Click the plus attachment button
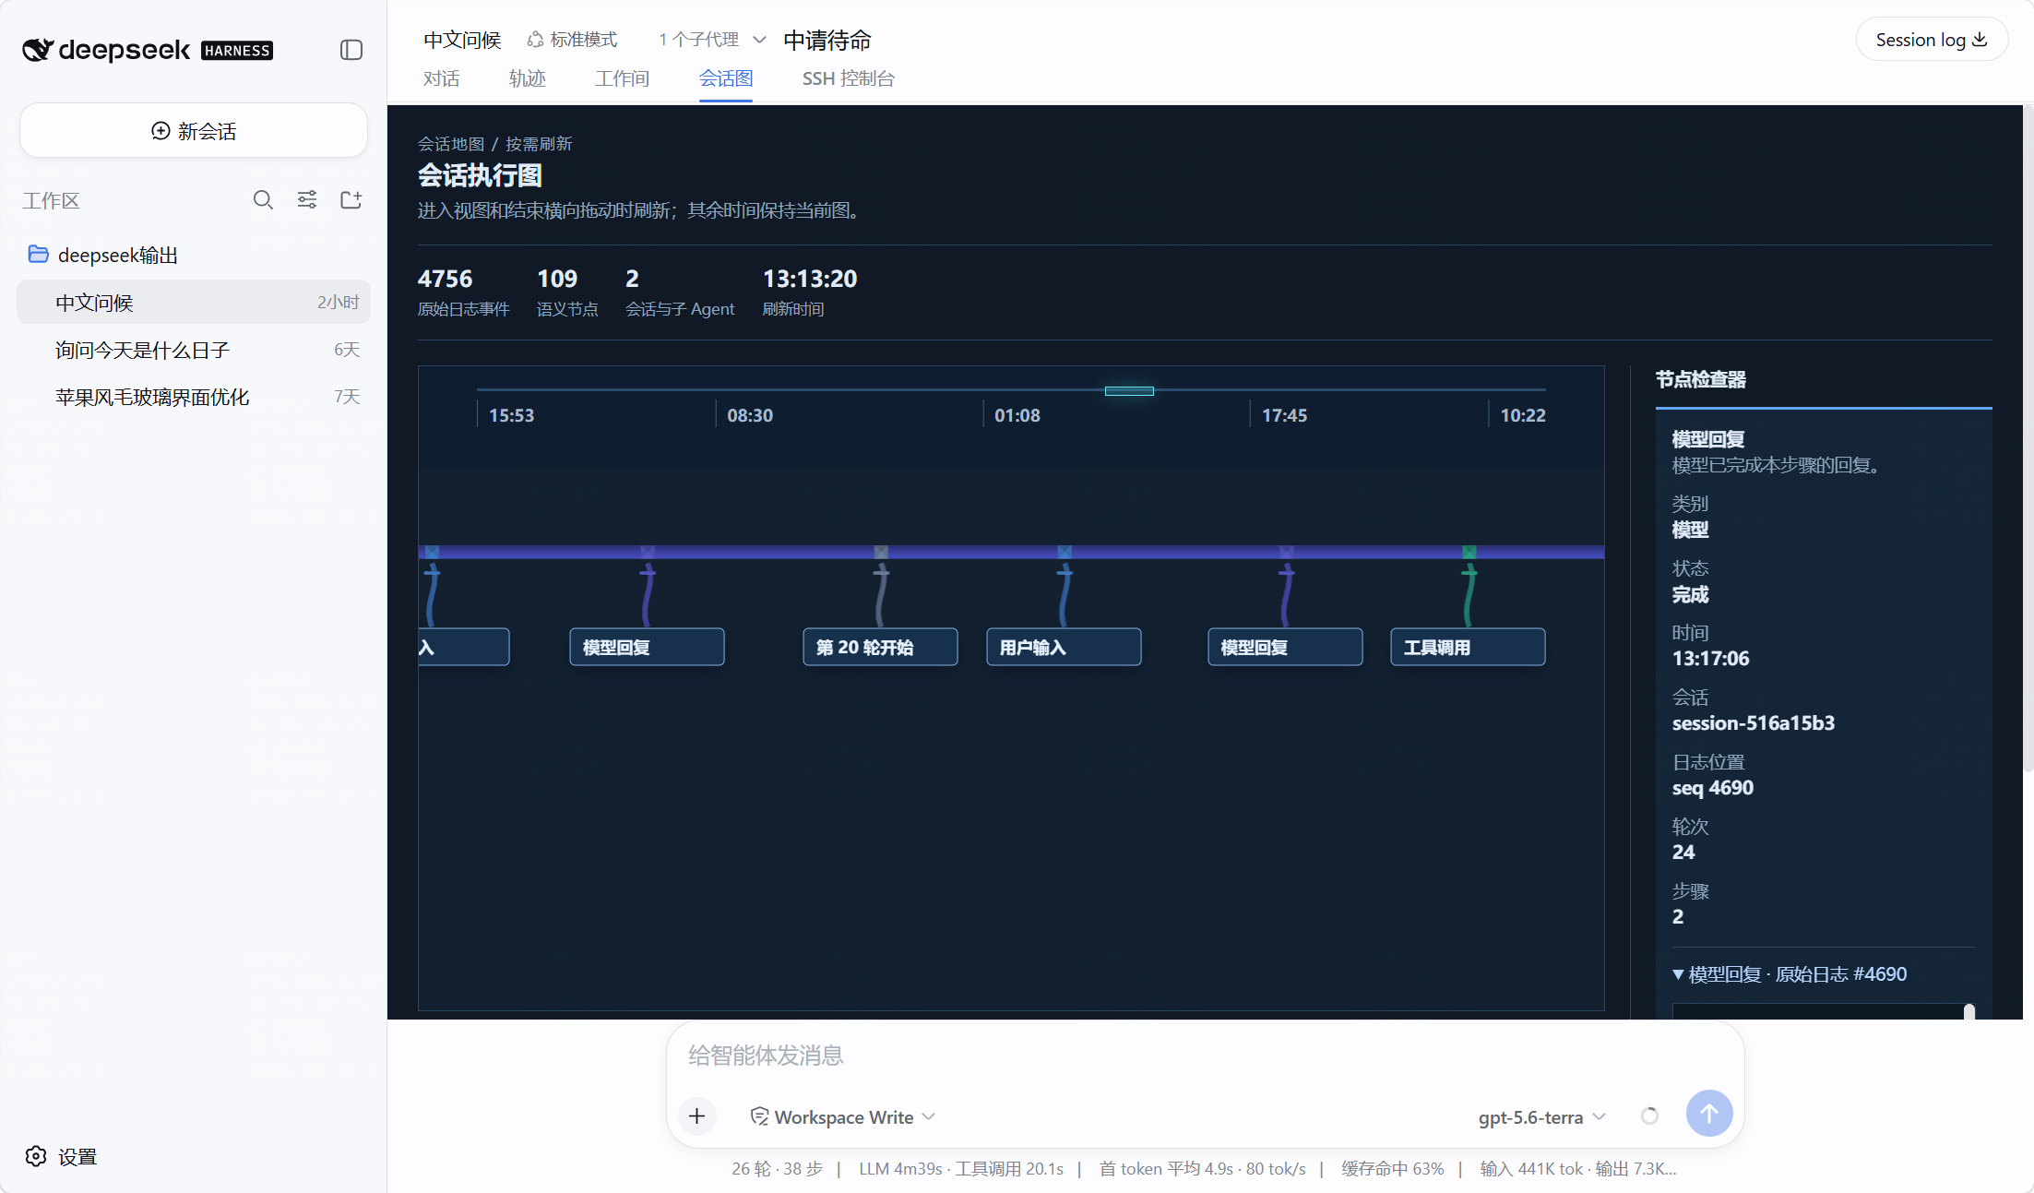This screenshot has height=1193, width=2034. click(x=697, y=1116)
